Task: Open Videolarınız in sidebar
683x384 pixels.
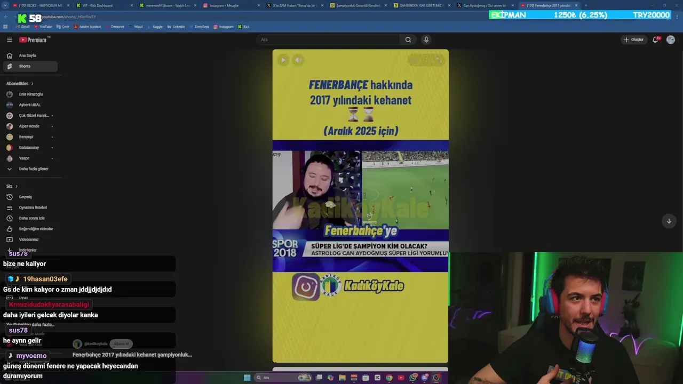Action: 30,239
